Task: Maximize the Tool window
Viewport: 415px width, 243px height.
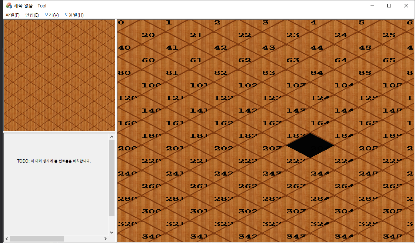Action: coord(389,6)
